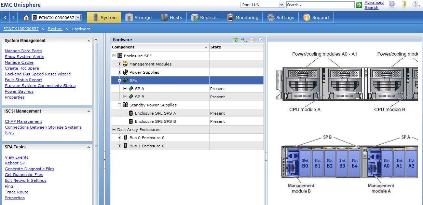Viewport: 423px width, 205px height.
Task: Click the SP A icon
Action: 131,88
